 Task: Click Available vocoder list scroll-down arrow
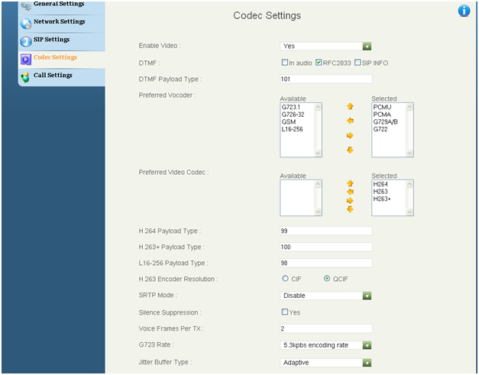pyautogui.click(x=318, y=153)
